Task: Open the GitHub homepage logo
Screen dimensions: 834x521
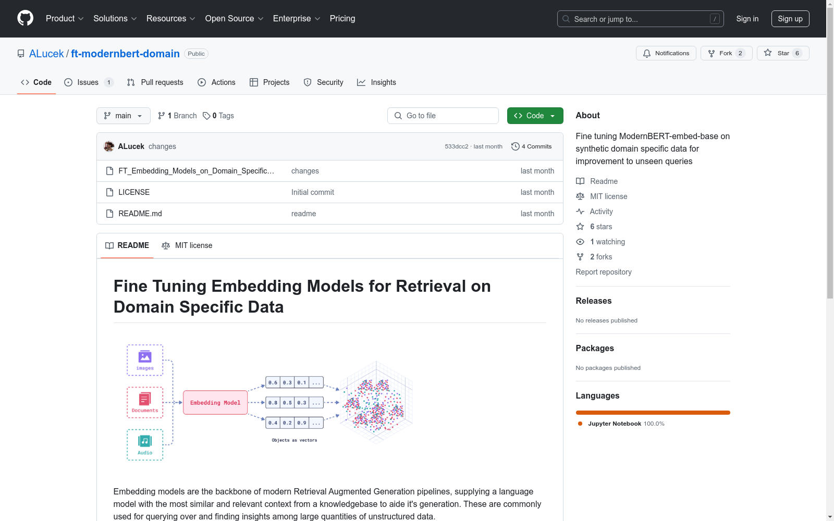Action: [x=25, y=18]
